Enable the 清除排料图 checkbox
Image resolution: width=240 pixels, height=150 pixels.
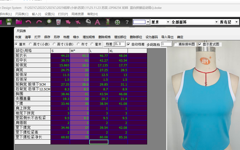pyautogui.click(x=176, y=44)
